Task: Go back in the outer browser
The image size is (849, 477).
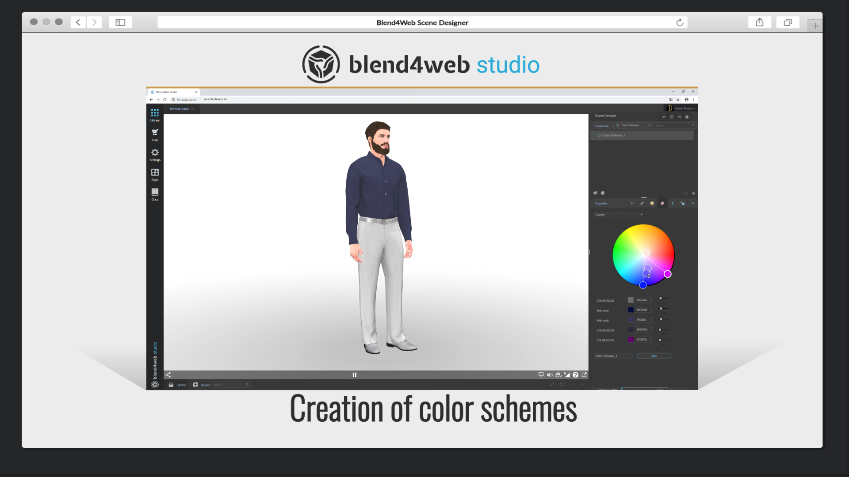Action: tap(78, 22)
